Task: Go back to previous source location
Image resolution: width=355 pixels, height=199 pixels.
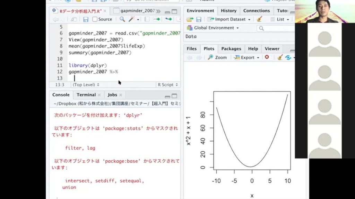Action: [x=55, y=19]
